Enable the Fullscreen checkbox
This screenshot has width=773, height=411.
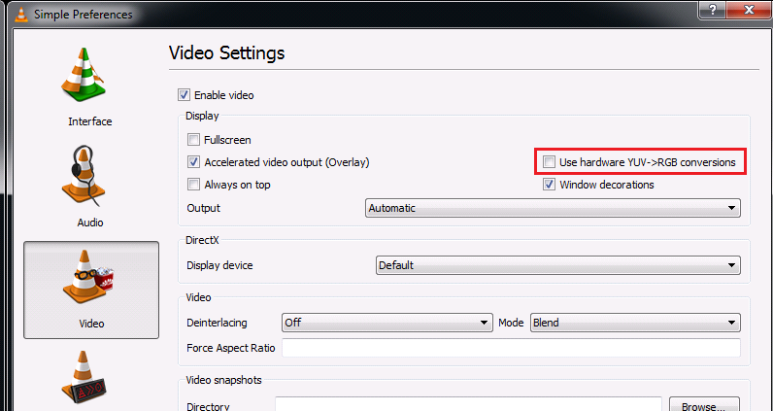click(194, 140)
